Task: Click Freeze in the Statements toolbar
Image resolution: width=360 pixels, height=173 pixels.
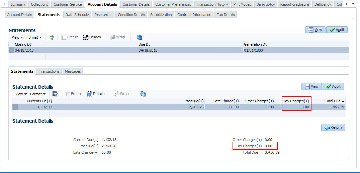Action: 70,37
